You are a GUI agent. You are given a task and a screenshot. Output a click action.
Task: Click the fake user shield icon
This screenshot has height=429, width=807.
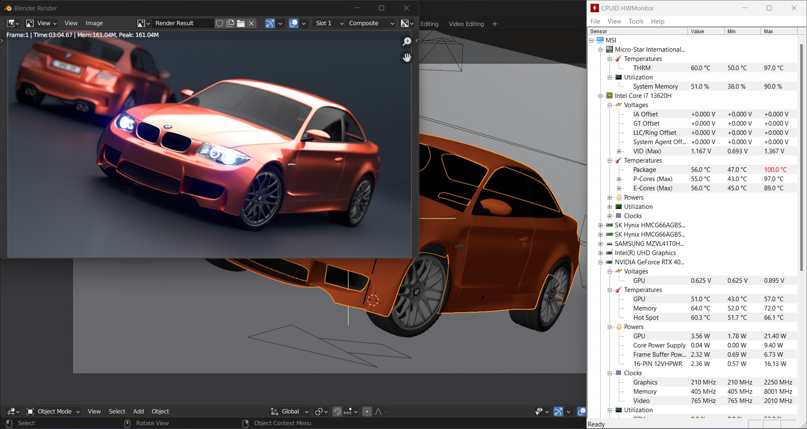pos(219,24)
